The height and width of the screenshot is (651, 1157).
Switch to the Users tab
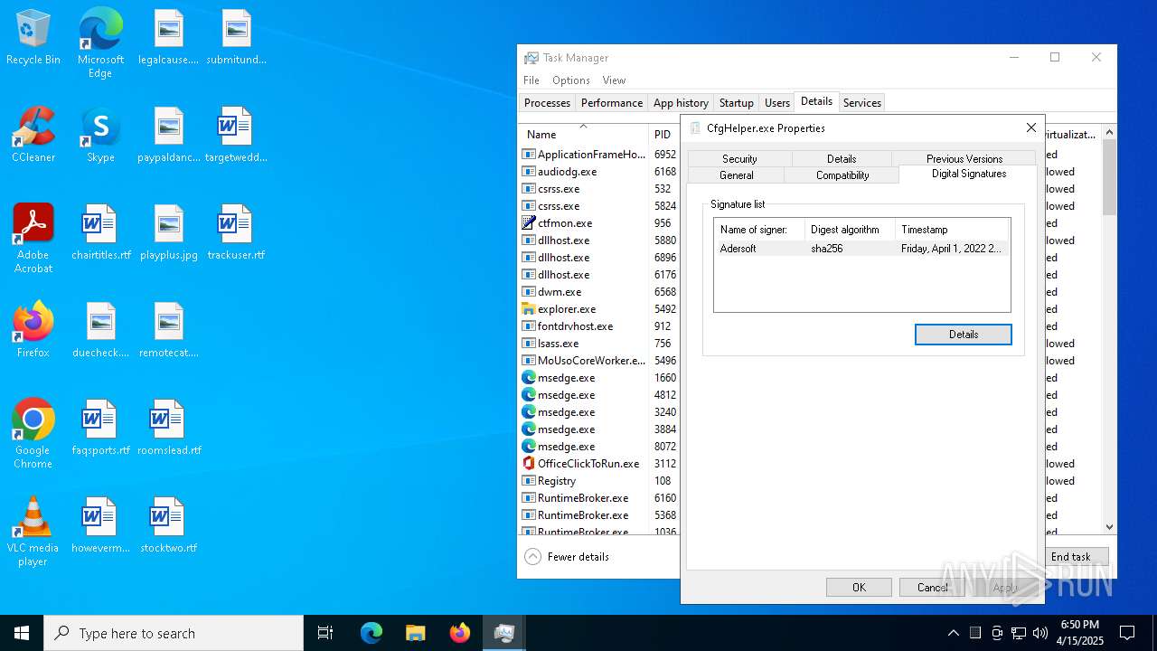tap(777, 103)
